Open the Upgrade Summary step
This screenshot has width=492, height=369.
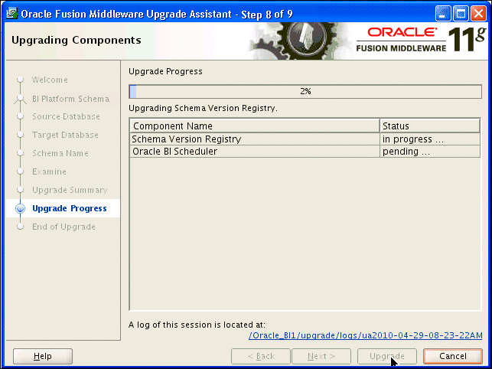(70, 190)
